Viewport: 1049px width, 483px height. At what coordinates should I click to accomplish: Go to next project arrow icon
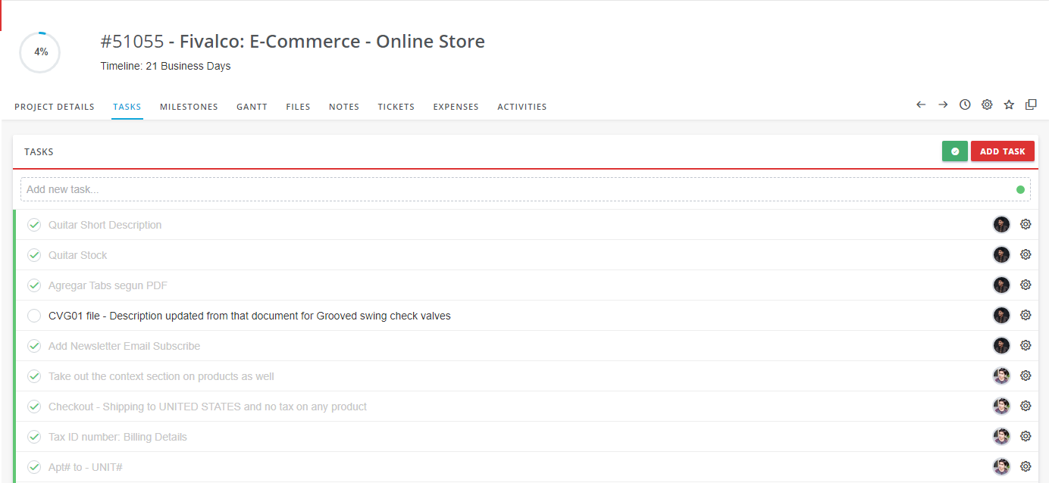(x=943, y=104)
